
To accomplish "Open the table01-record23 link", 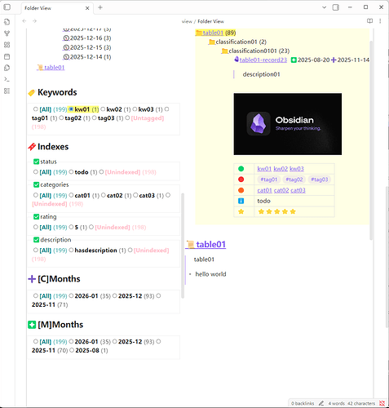I will coord(263,60).
